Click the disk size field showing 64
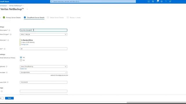186x104 pixels. point(44,49)
